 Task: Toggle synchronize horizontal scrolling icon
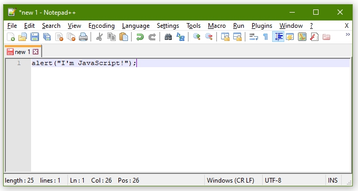coord(237,37)
